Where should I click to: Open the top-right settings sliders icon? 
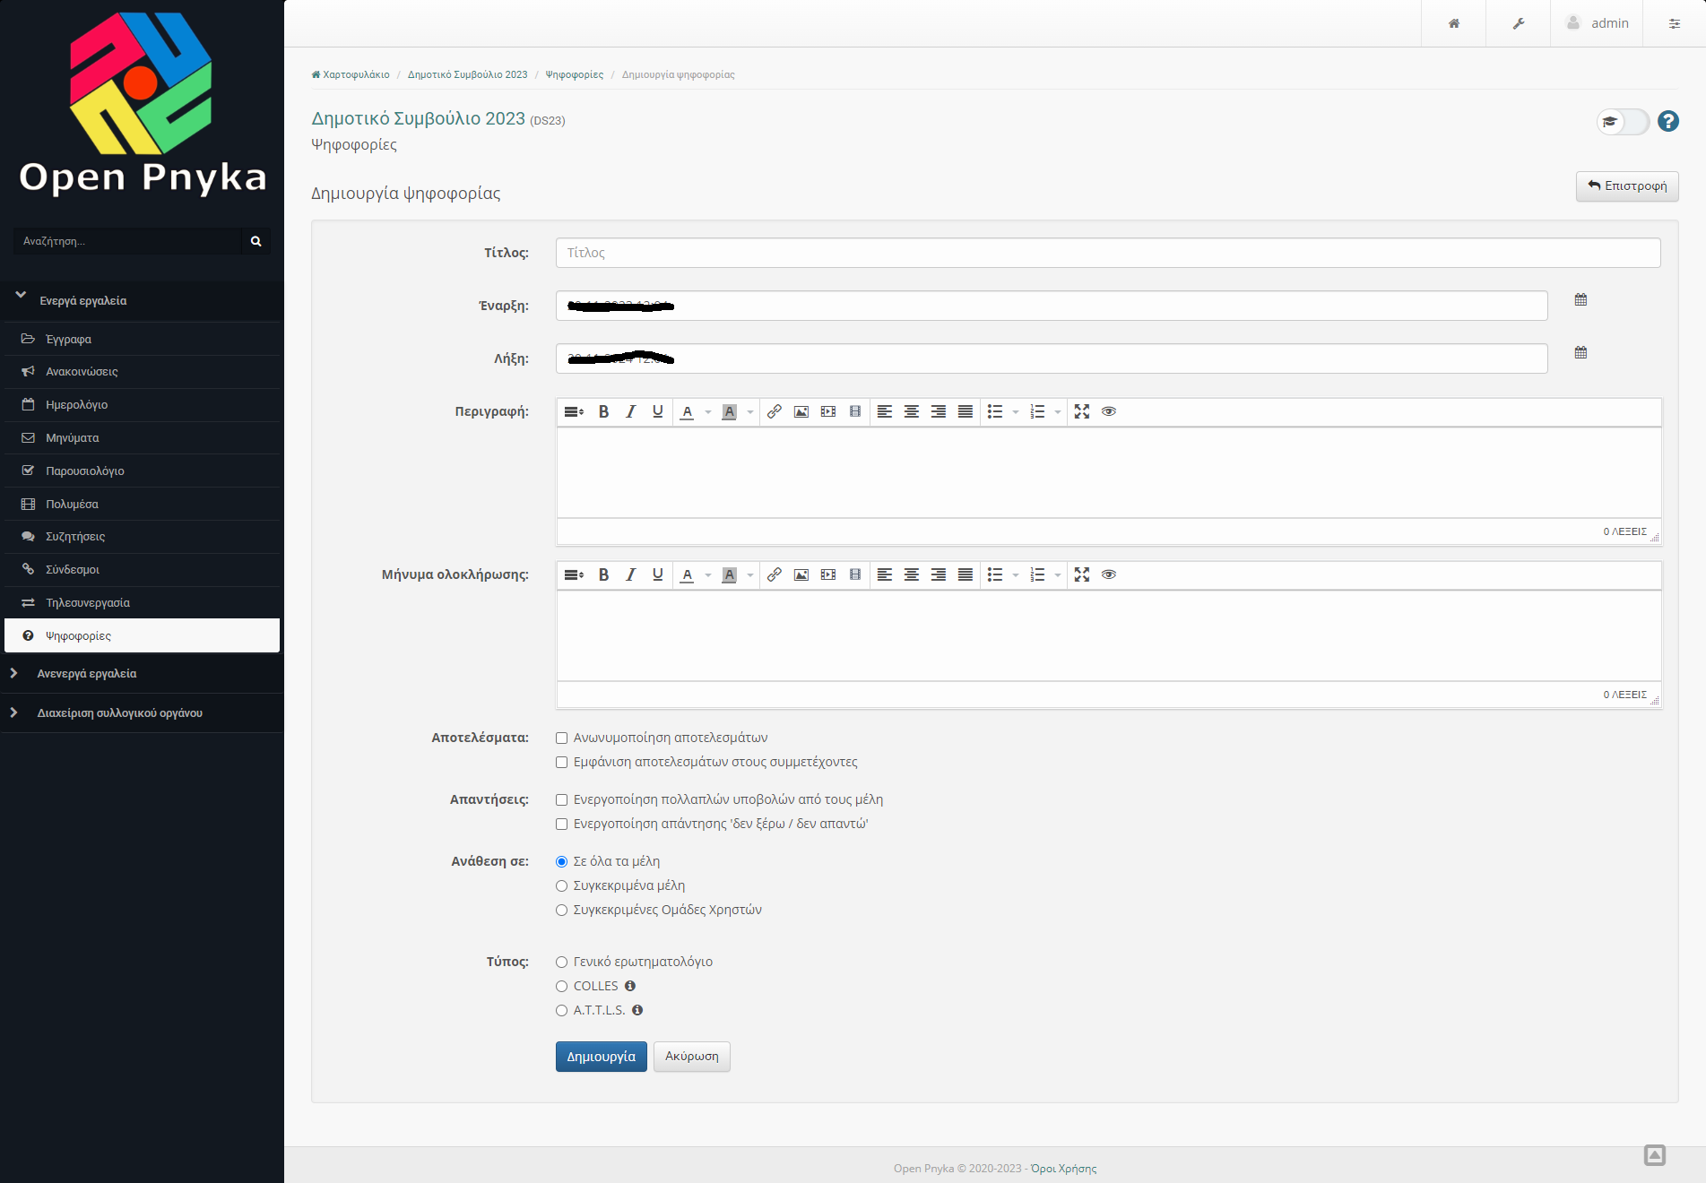click(1675, 23)
